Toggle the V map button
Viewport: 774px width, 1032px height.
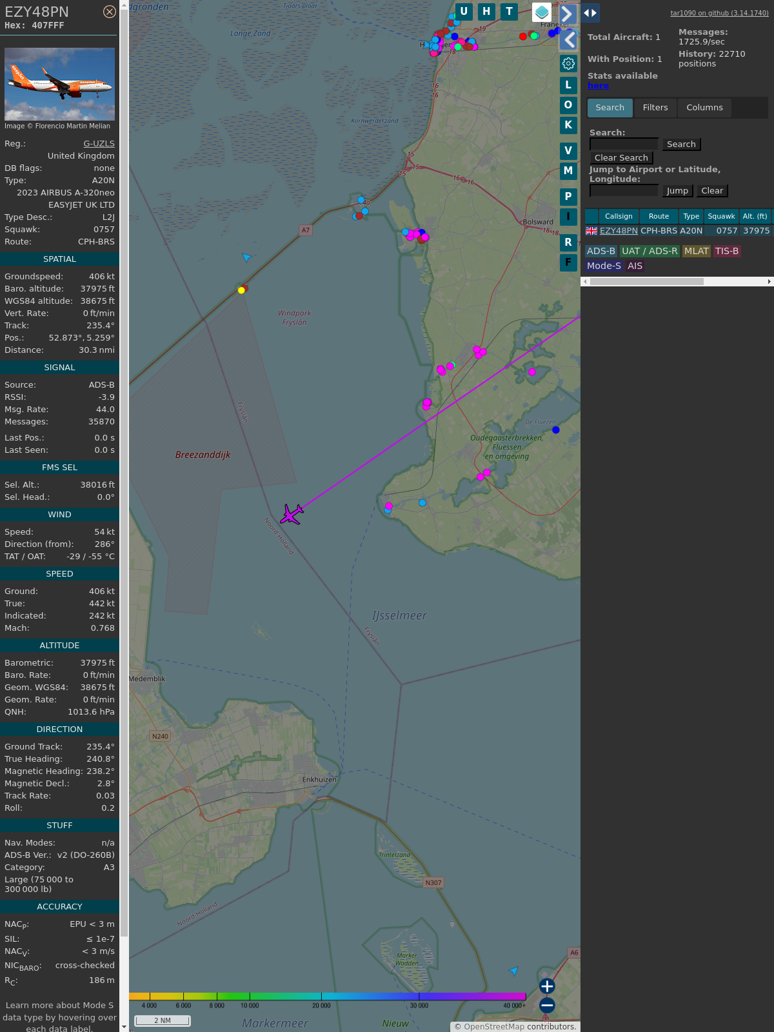pos(568,151)
